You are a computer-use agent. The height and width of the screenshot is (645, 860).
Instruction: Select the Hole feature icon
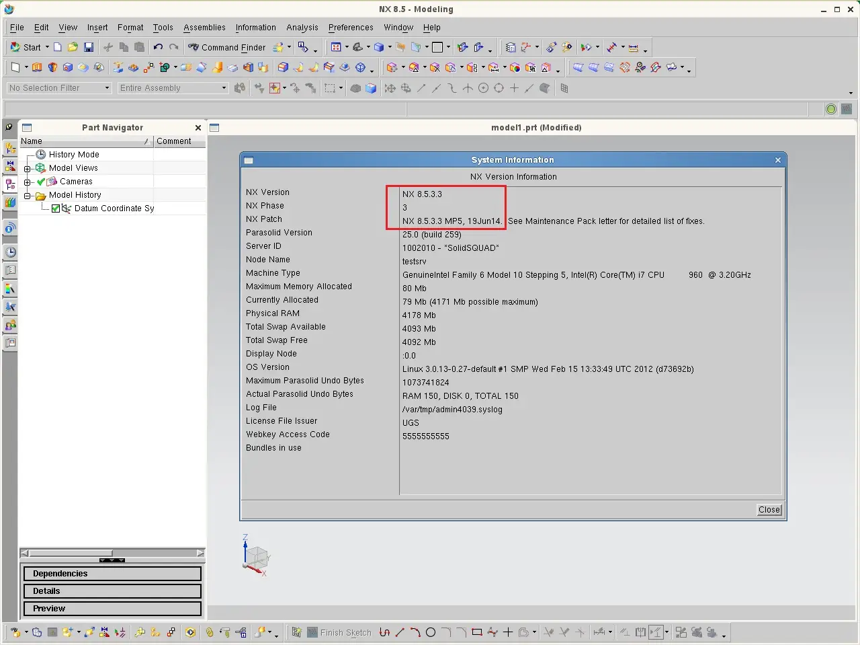click(68, 67)
